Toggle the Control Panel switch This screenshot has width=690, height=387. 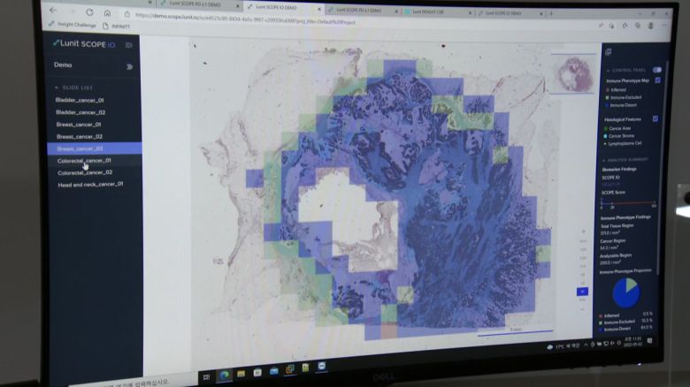[x=657, y=70]
